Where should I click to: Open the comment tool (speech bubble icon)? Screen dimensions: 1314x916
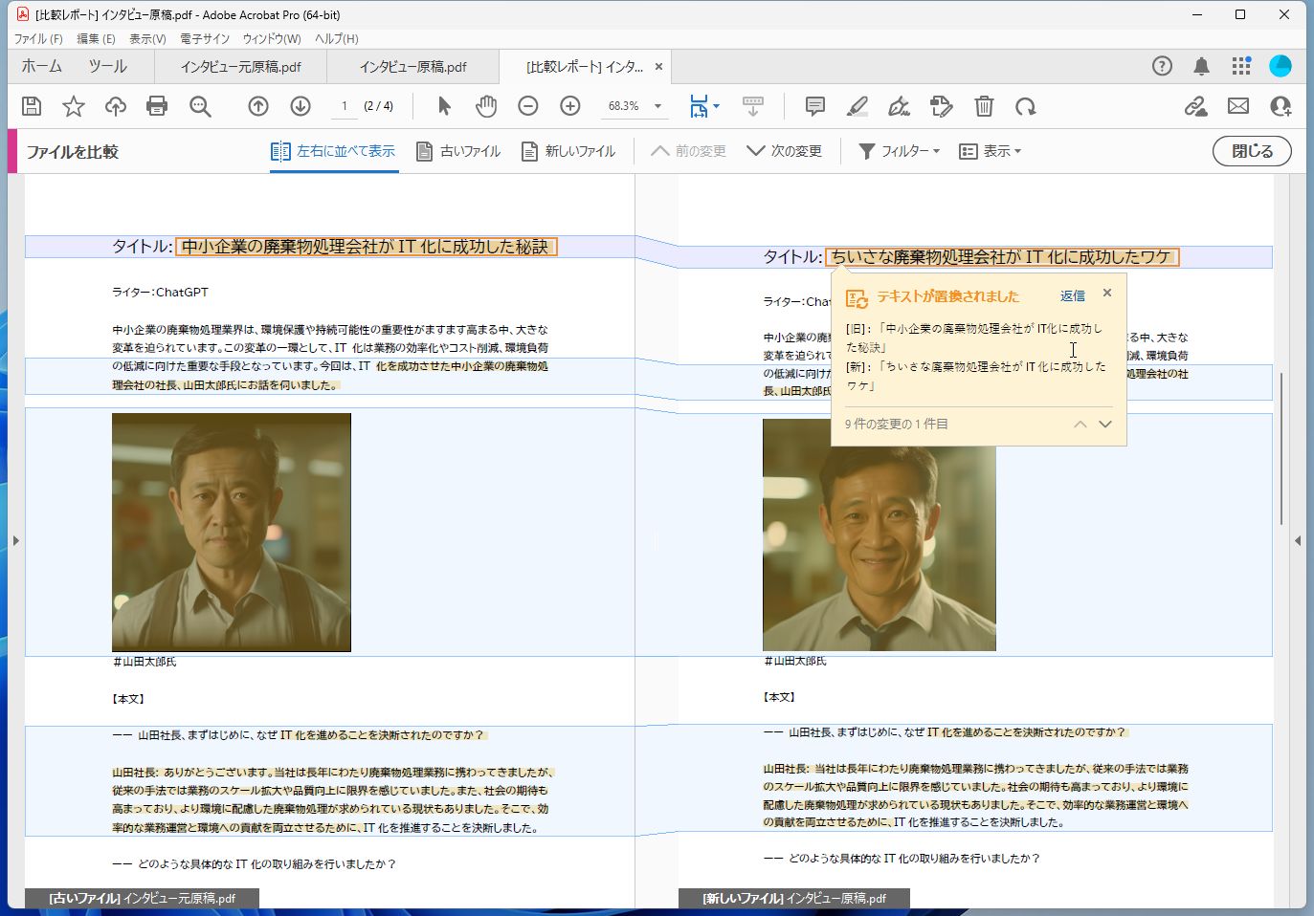pos(814,106)
